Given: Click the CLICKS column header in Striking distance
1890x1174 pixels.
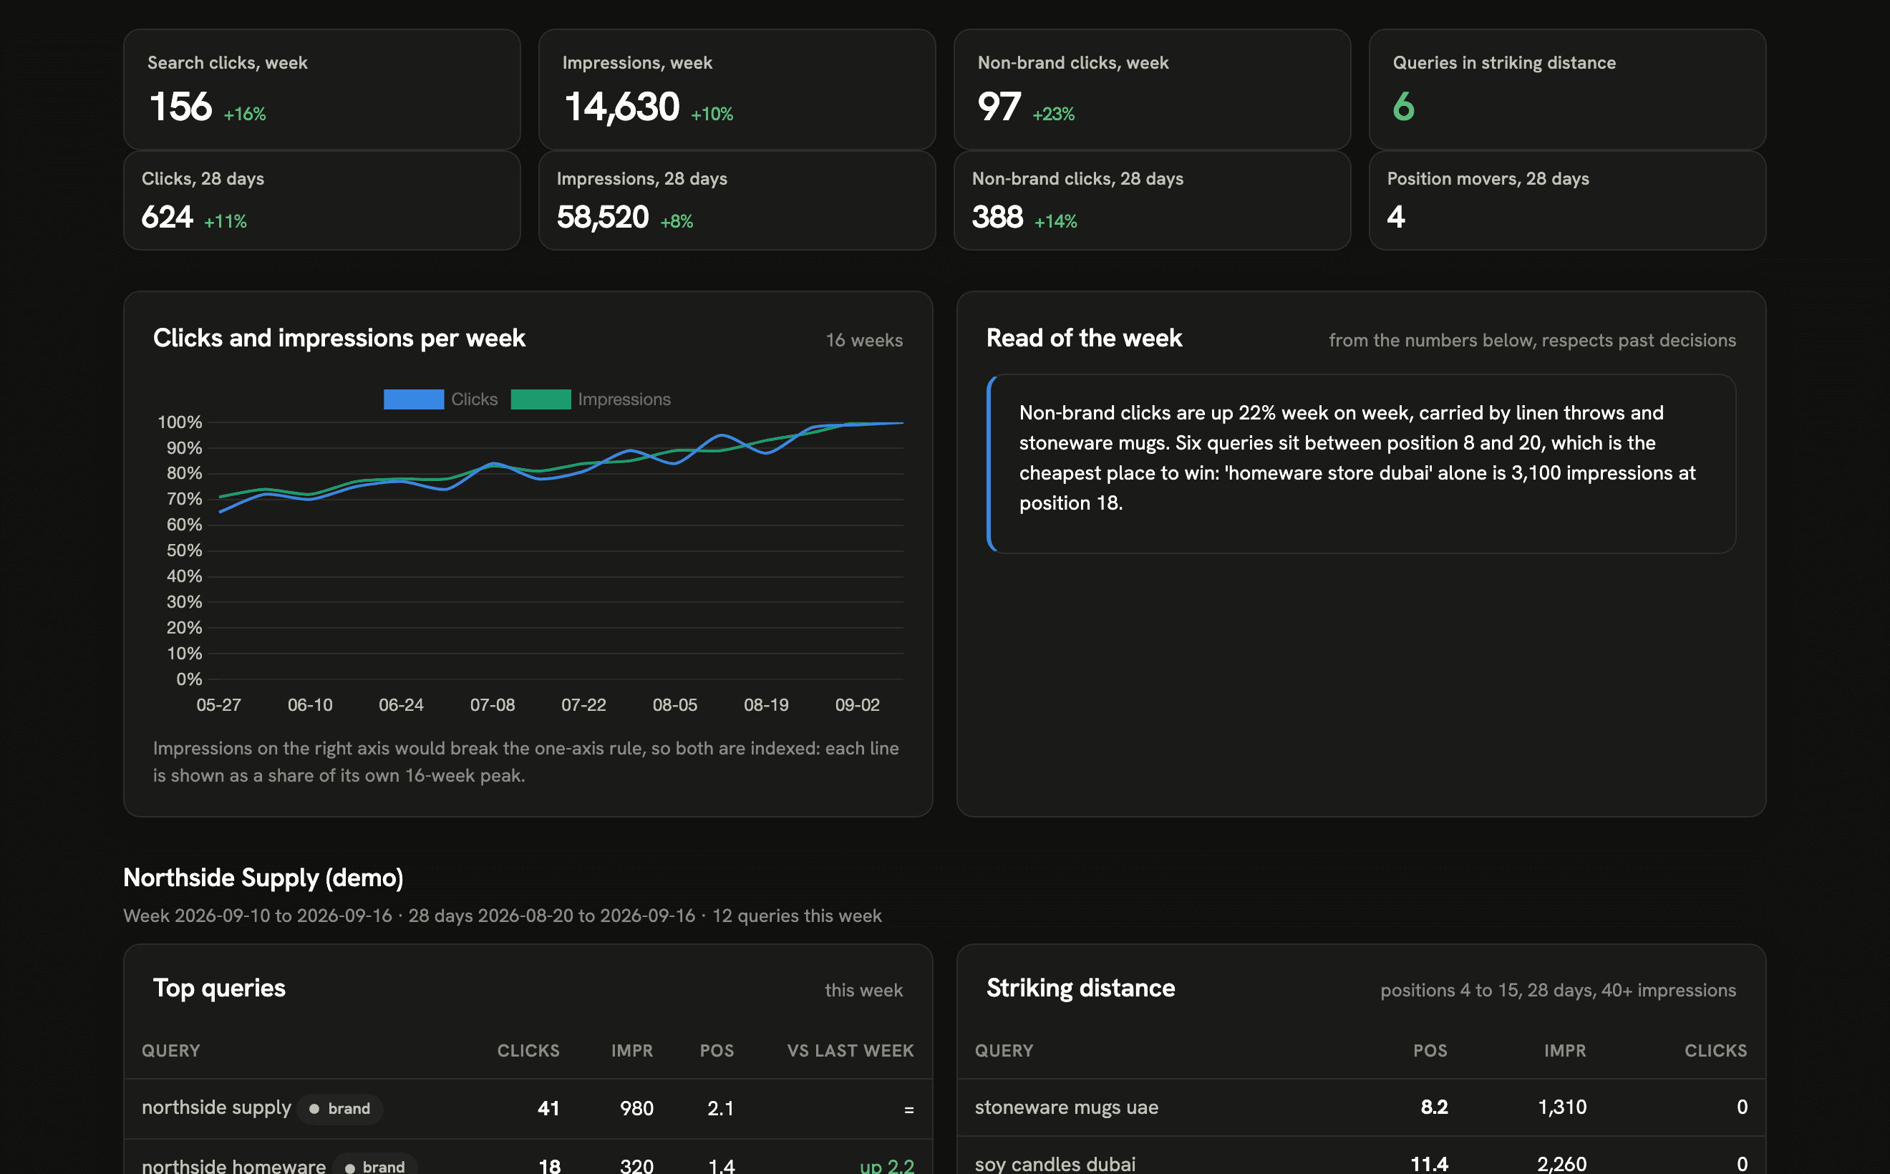Looking at the screenshot, I should pyautogui.click(x=1716, y=1051).
